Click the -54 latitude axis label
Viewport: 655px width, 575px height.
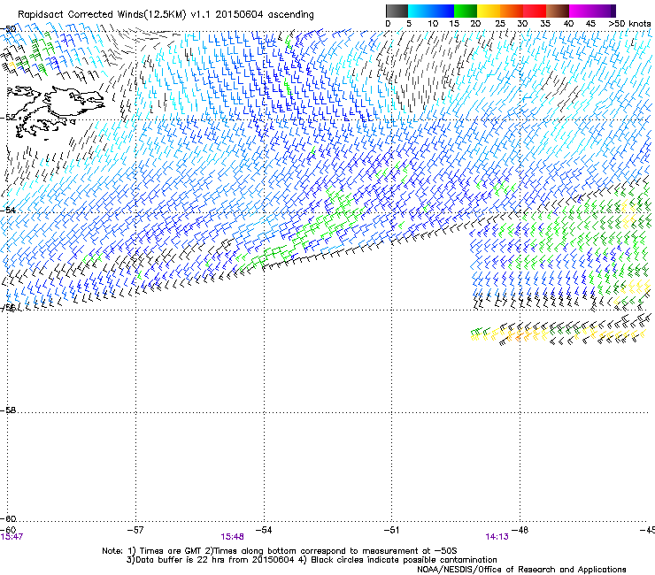coord(8,210)
